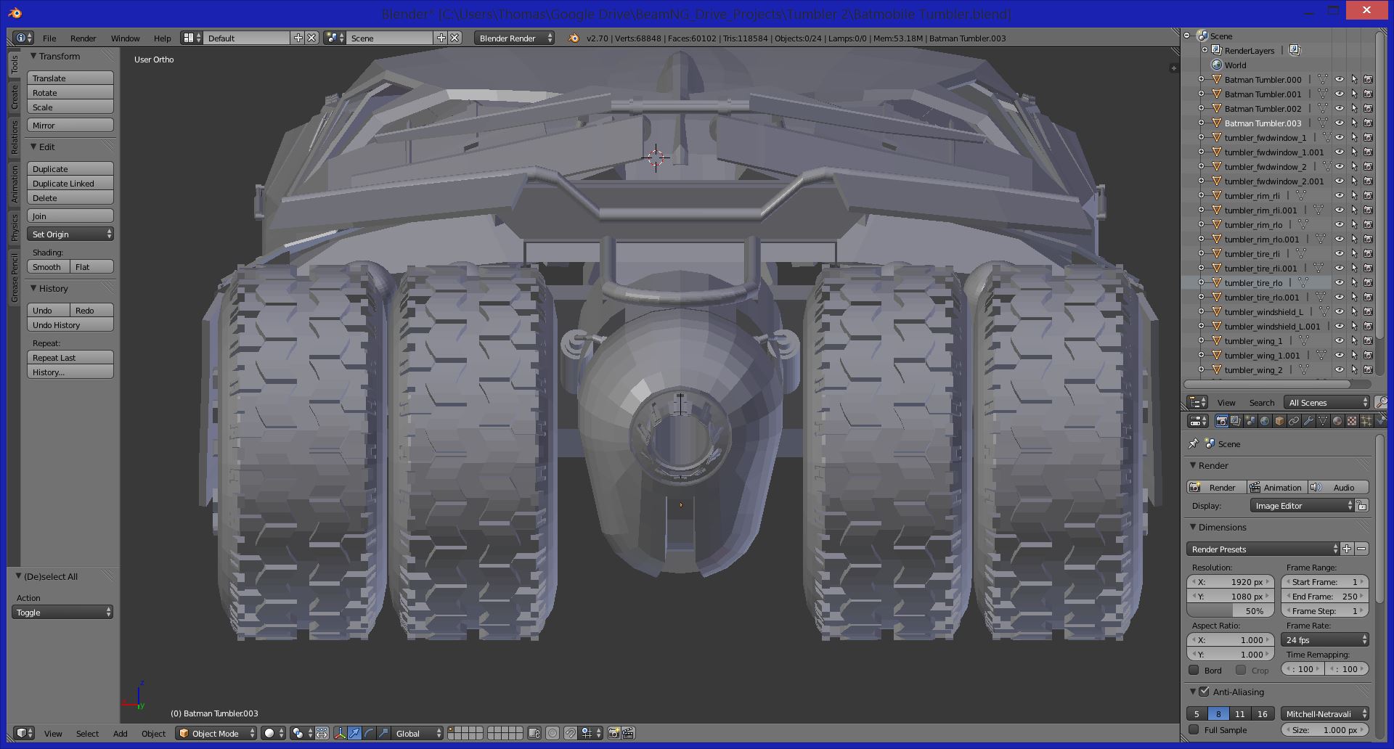
Task: Click the Smooth shading button
Action: pos(48,266)
